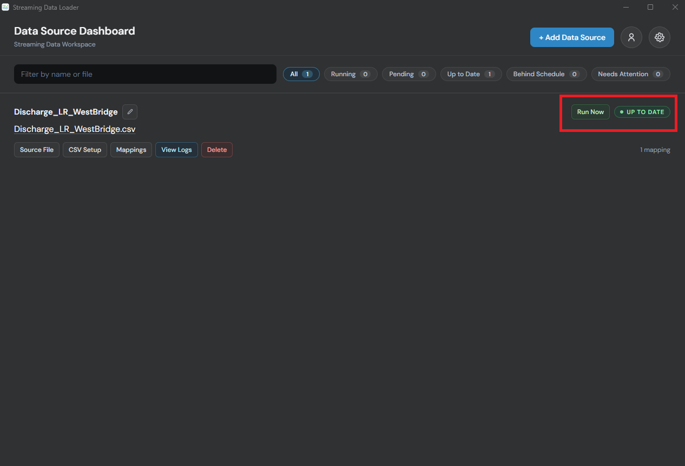Image resolution: width=685 pixels, height=466 pixels.
Task: Open settings via the gear icon
Action: [660, 37]
